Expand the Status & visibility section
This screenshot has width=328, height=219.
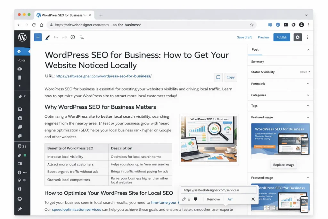tap(280, 72)
